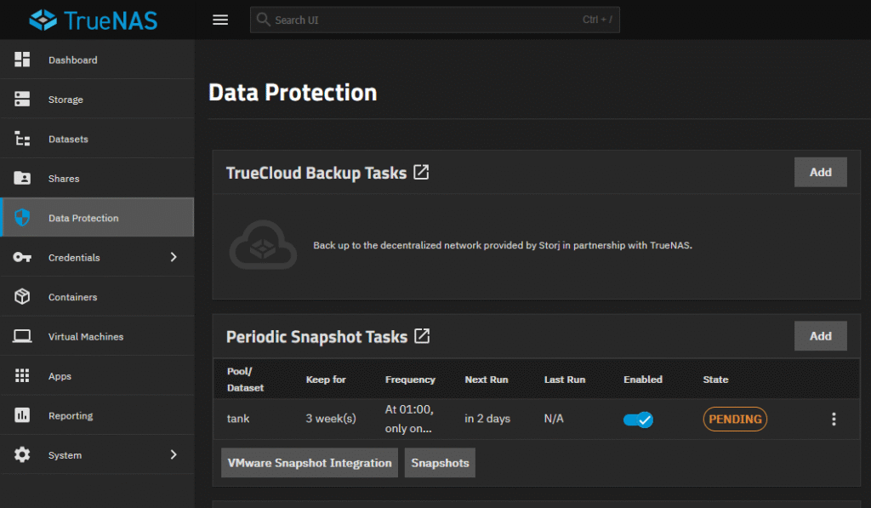871x508 pixels.
Task: Open the tank task three-dot menu
Action: point(834,420)
